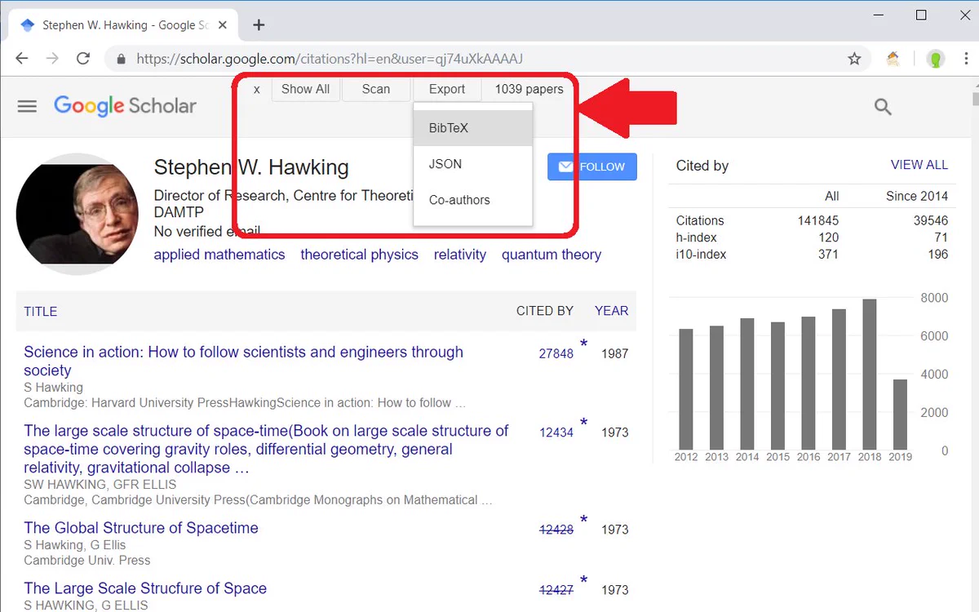Sort papers by YEAR column
The image size is (979, 612).
tap(612, 311)
